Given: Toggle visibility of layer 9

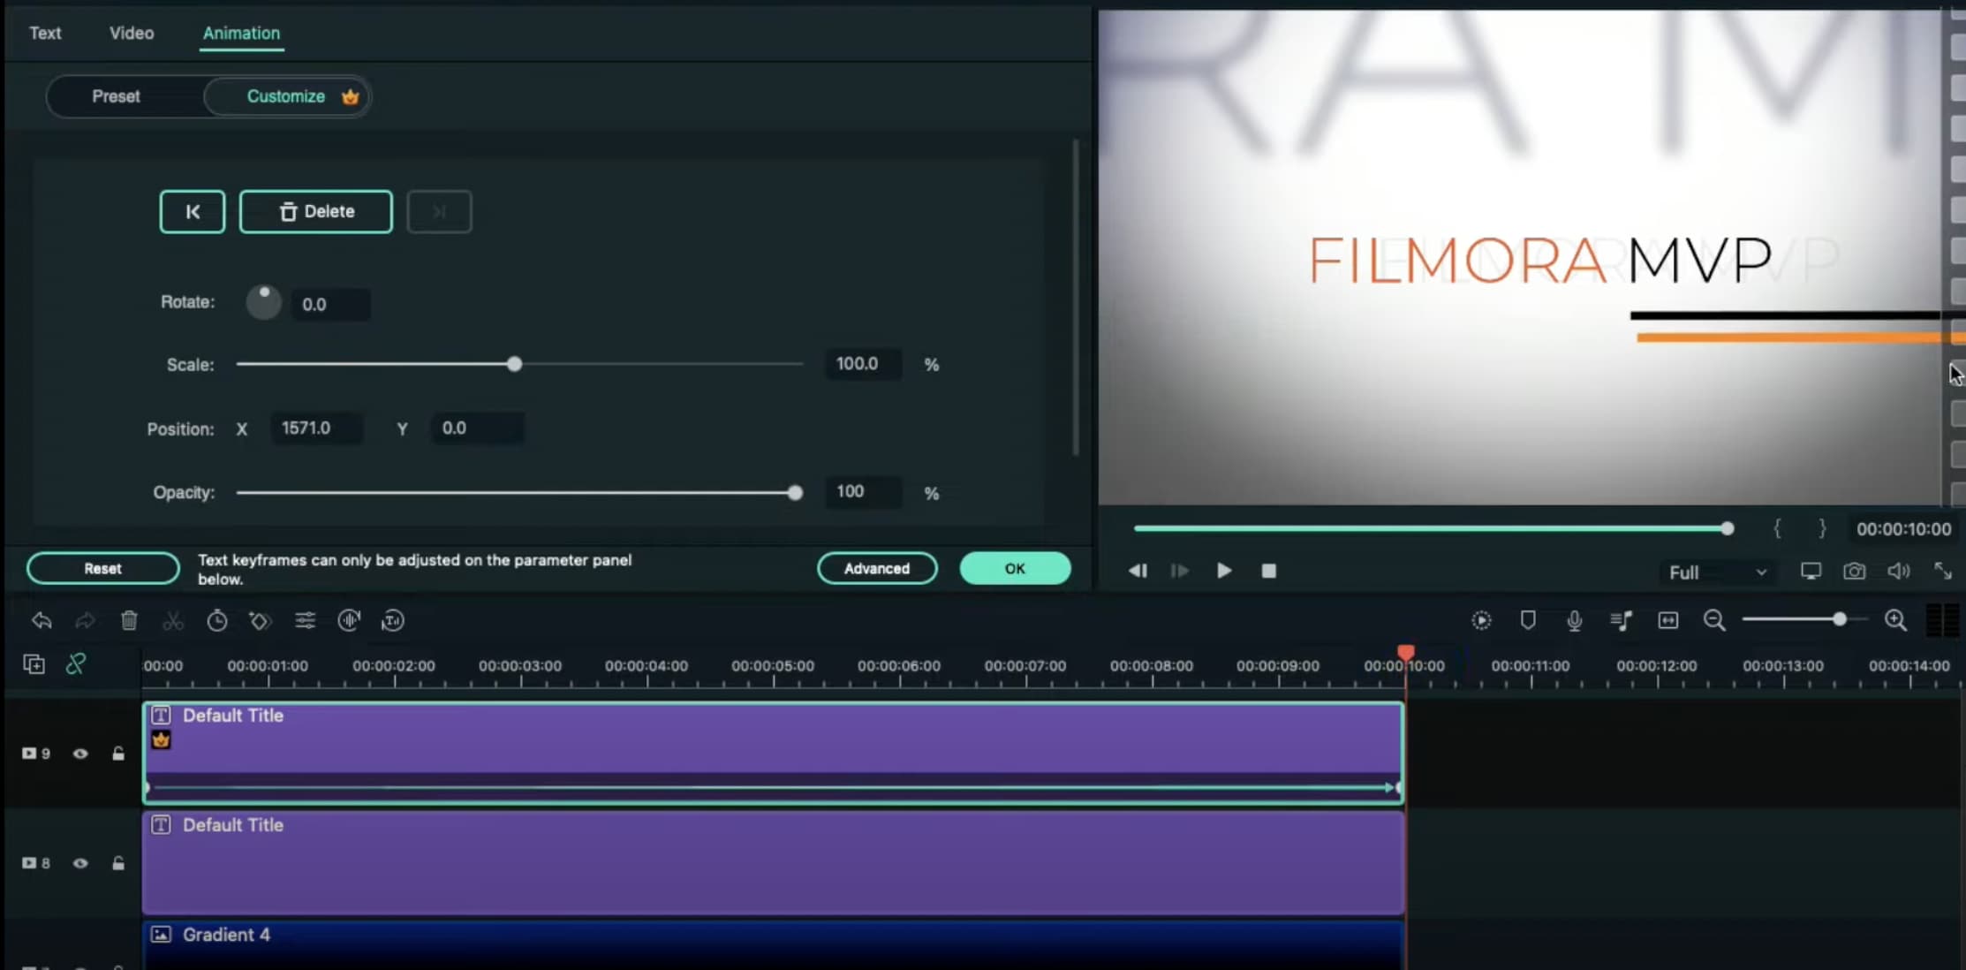Looking at the screenshot, I should click(x=80, y=752).
